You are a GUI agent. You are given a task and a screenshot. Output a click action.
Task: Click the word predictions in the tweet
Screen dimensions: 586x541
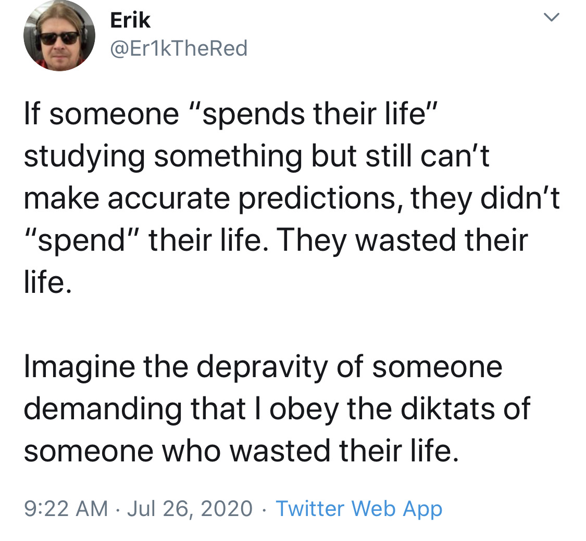[x=317, y=198]
